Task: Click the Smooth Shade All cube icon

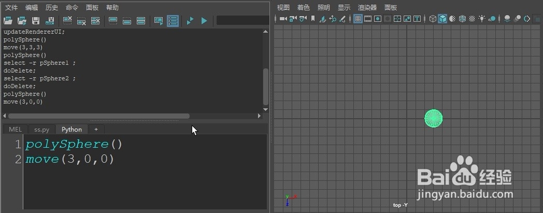Action: click(x=443, y=18)
